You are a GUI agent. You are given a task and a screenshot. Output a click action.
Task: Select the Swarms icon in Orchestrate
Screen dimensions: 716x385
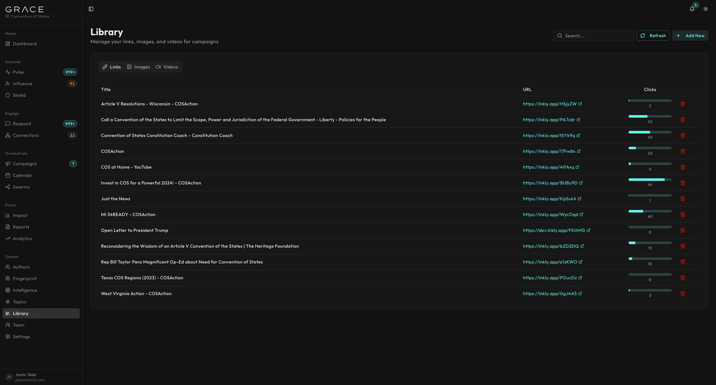click(8, 187)
